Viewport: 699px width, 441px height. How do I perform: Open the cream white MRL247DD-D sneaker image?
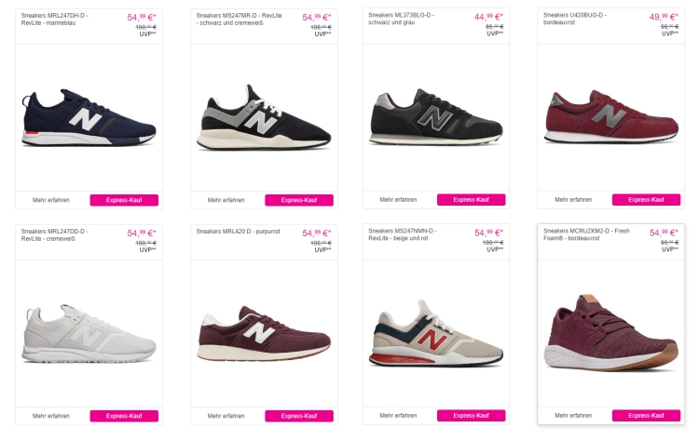[89, 332]
